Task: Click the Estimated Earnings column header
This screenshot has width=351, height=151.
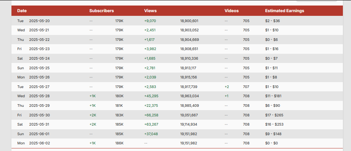Action: pyautogui.click(x=284, y=11)
